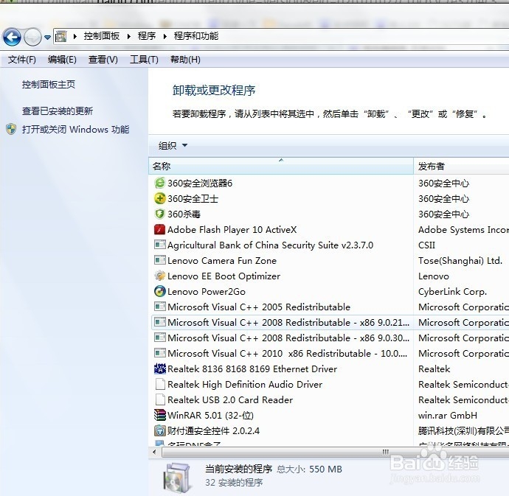Click the shield icon beside Windows 功能

point(11,129)
